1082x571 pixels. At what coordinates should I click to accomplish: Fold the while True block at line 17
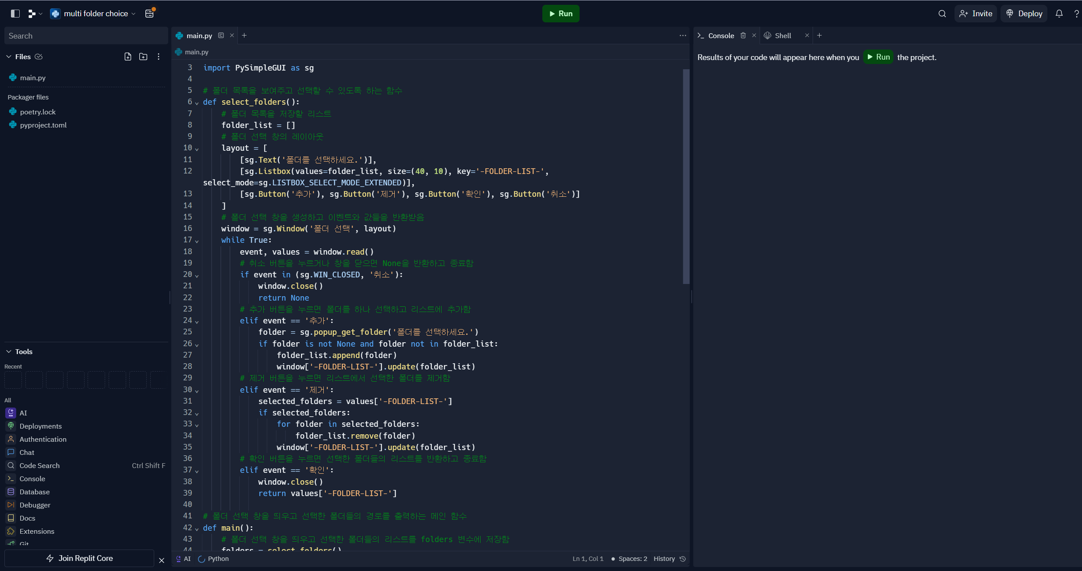point(197,241)
